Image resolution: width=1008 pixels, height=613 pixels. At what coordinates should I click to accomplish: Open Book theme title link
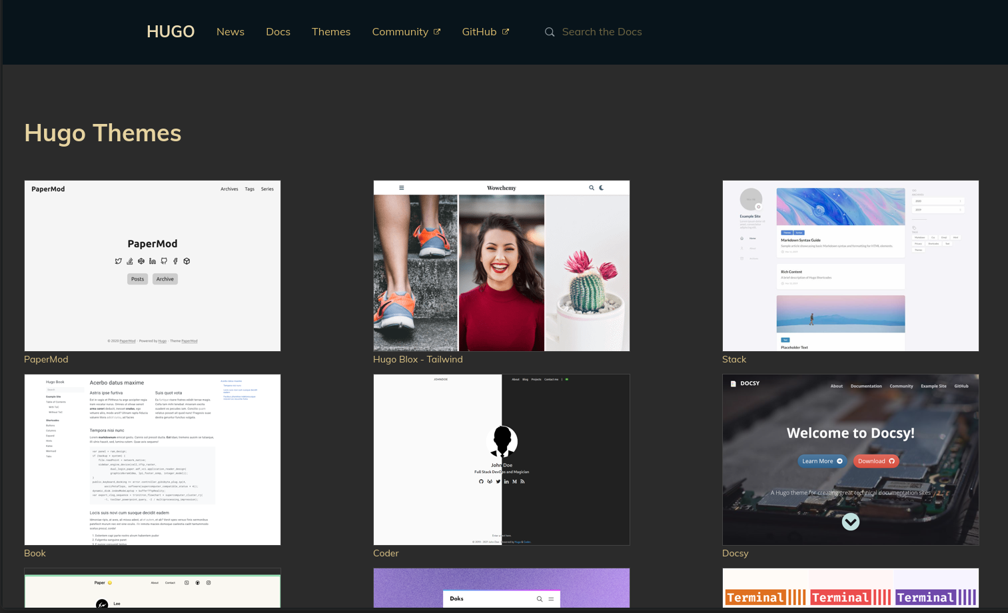(x=35, y=553)
